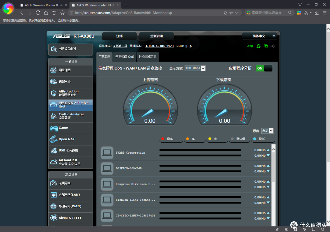The width and height of the screenshot is (330, 232).
Task: Click the Sichuan iLink device icon
Action: 107,200
